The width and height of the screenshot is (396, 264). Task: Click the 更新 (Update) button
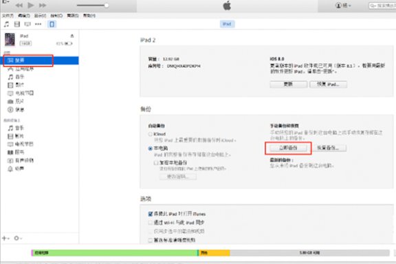click(x=289, y=85)
